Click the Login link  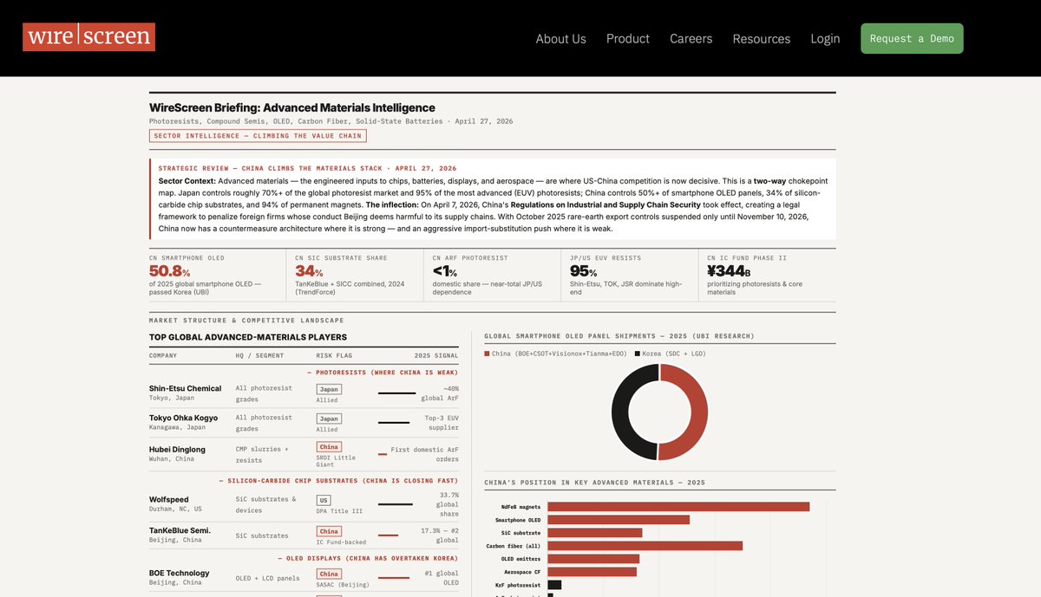coord(825,39)
